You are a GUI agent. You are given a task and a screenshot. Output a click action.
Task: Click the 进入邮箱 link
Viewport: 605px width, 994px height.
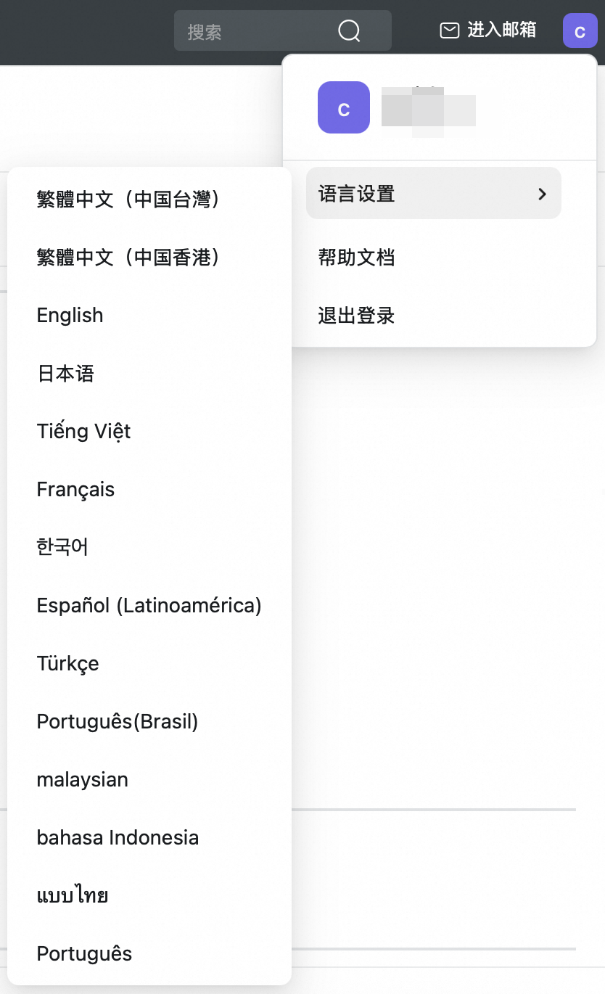(x=501, y=30)
